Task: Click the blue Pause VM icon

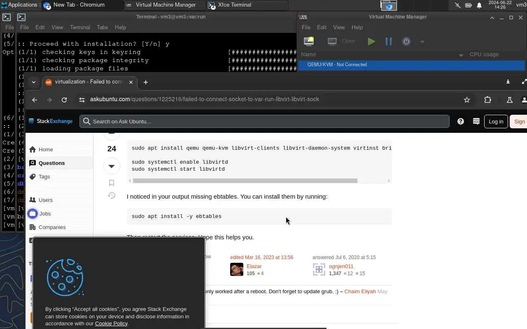Action: coord(389,41)
